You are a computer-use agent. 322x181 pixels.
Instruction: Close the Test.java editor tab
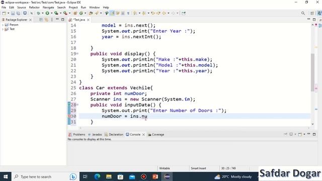click(x=88, y=20)
